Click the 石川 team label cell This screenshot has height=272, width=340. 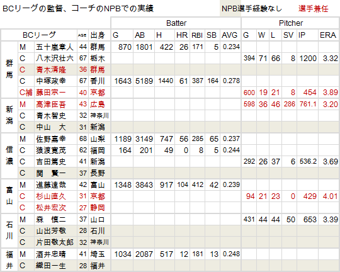click(x=9, y=231)
